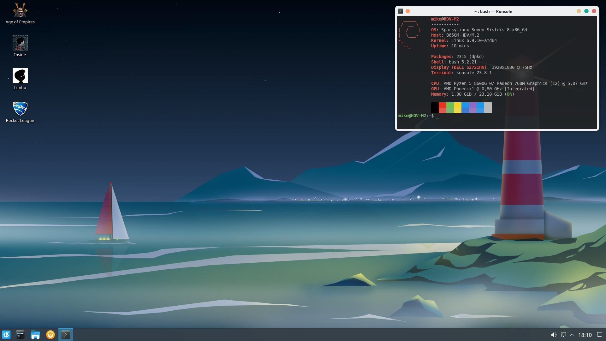606x341 pixels.
Task: Click the 'Packages: 2315 (dpkg)' line
Action: pyautogui.click(x=458, y=57)
